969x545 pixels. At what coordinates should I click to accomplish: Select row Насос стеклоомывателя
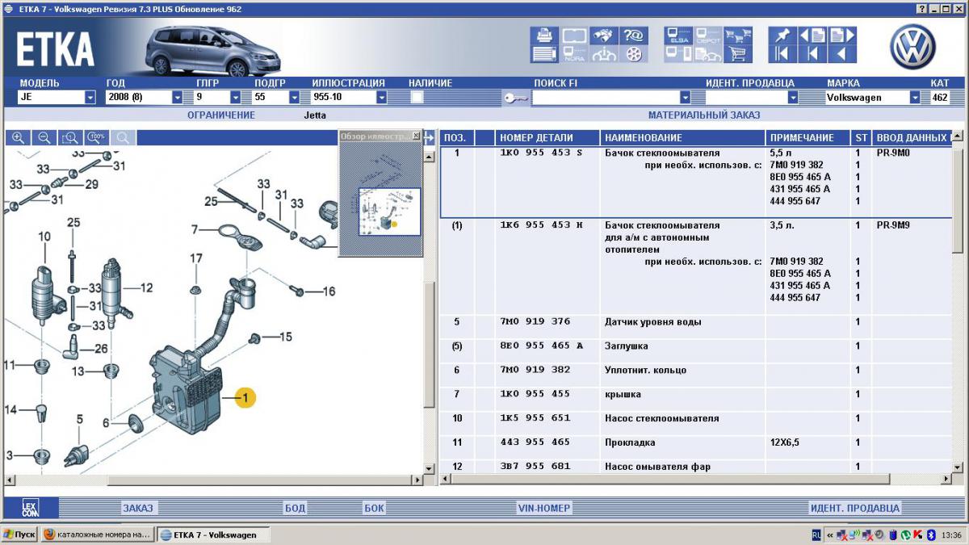(694, 418)
